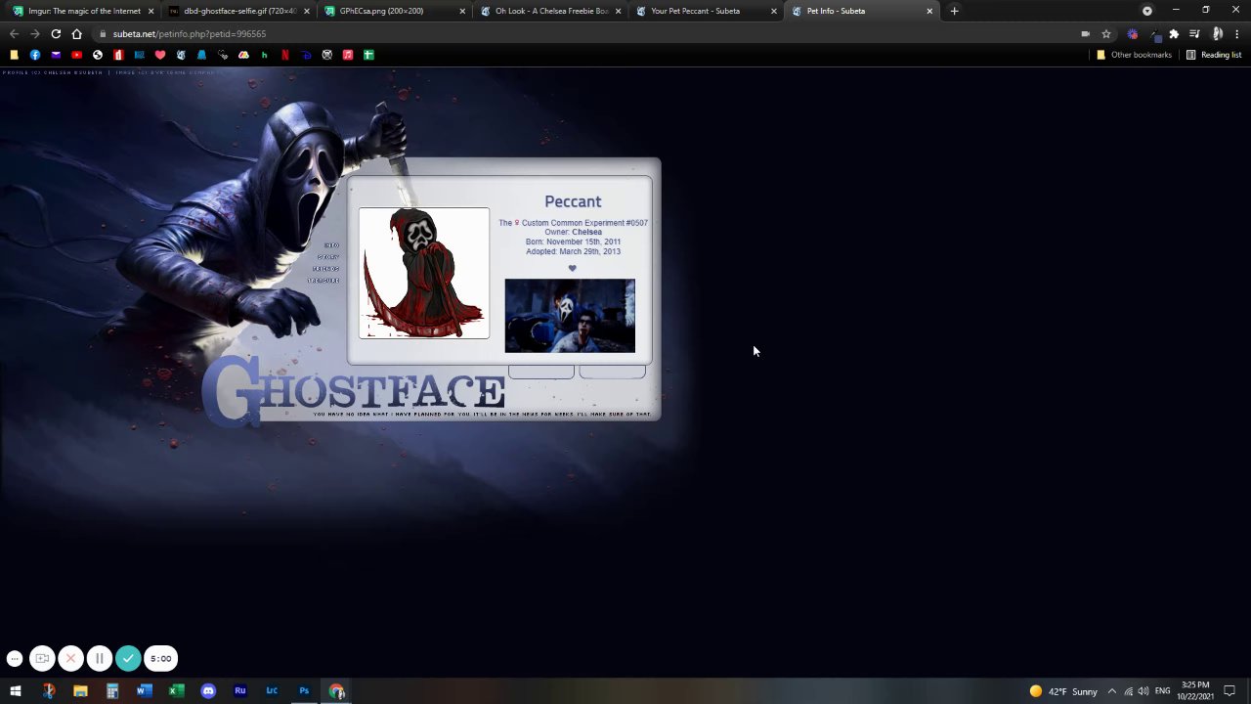The width and height of the screenshot is (1251, 704).
Task: Show hidden system tray icons
Action: point(1111,691)
